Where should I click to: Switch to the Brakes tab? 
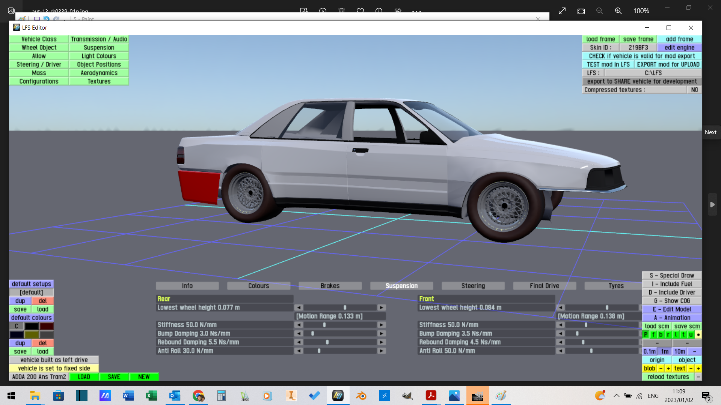pos(330,286)
